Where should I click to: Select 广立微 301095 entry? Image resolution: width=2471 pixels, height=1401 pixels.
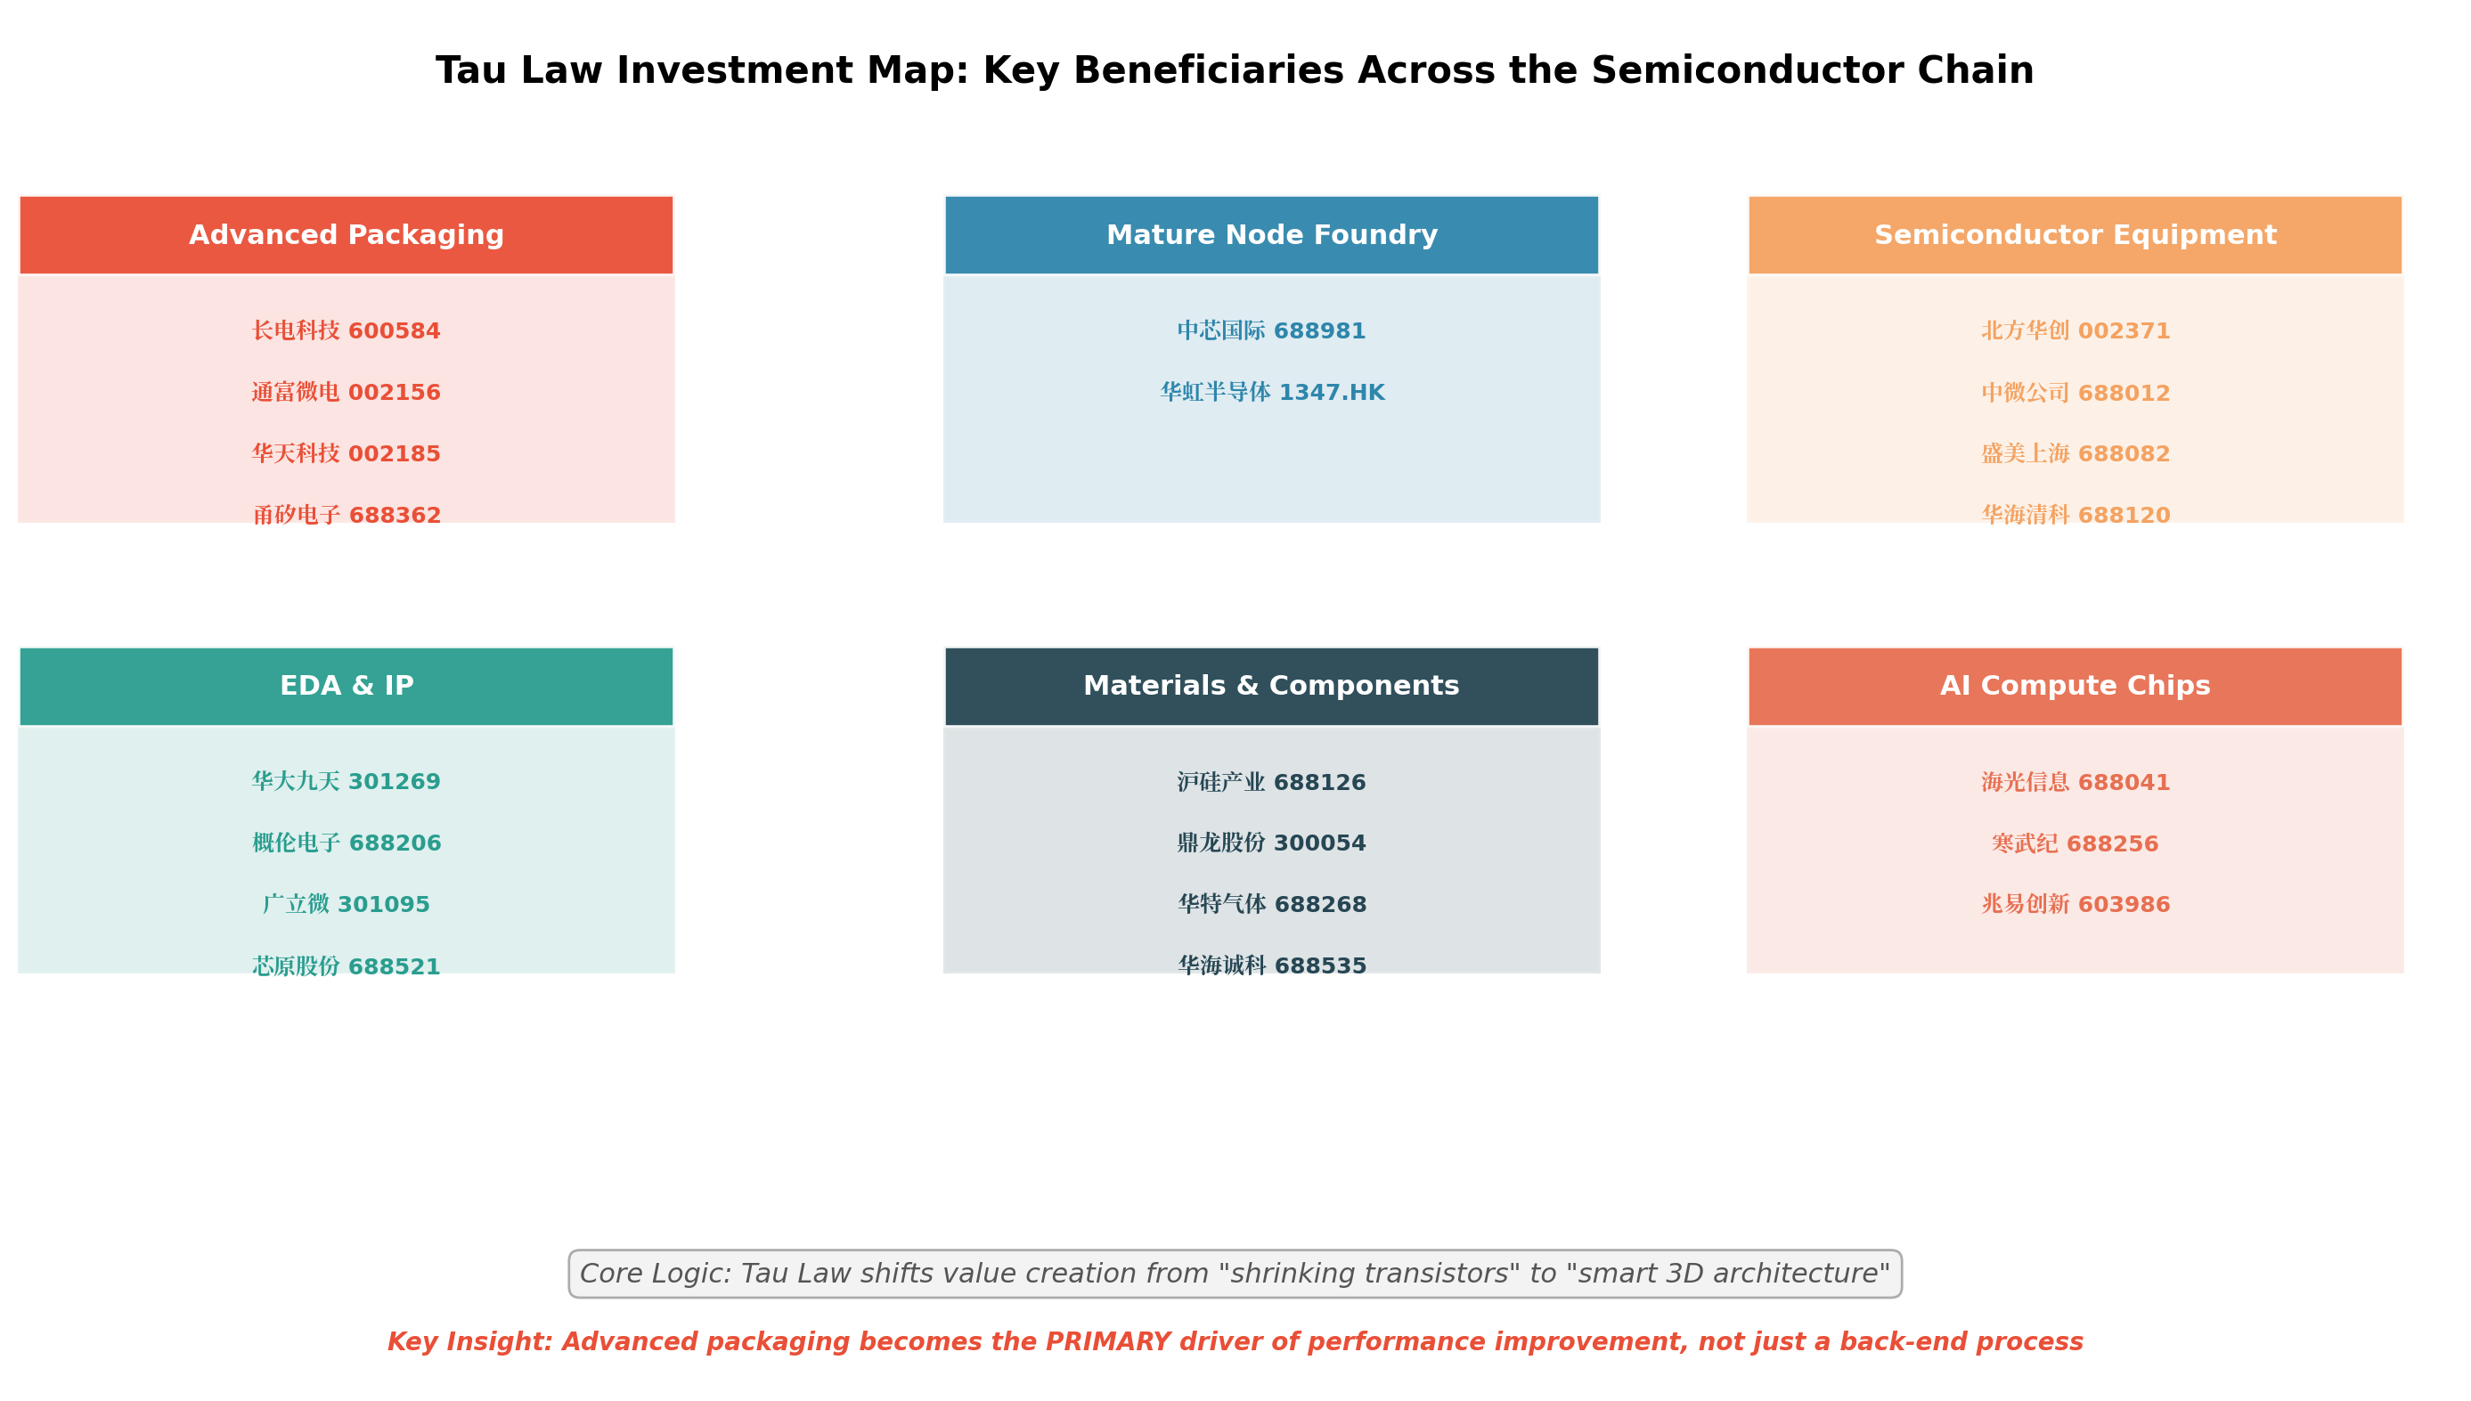pos(347,905)
